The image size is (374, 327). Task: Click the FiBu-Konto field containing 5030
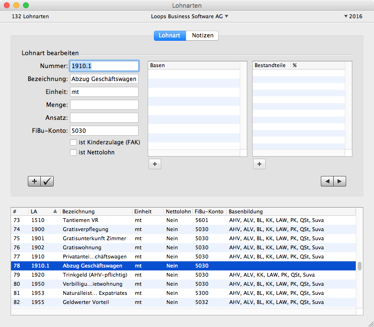[104, 130]
